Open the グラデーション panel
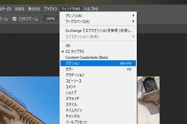This screenshot has height=124, width=187. click(98, 75)
